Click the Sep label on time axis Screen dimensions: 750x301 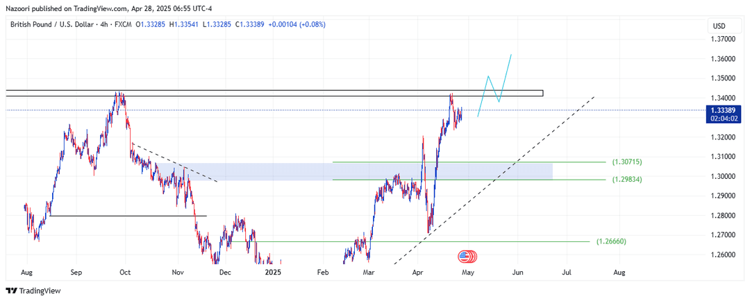pos(76,273)
